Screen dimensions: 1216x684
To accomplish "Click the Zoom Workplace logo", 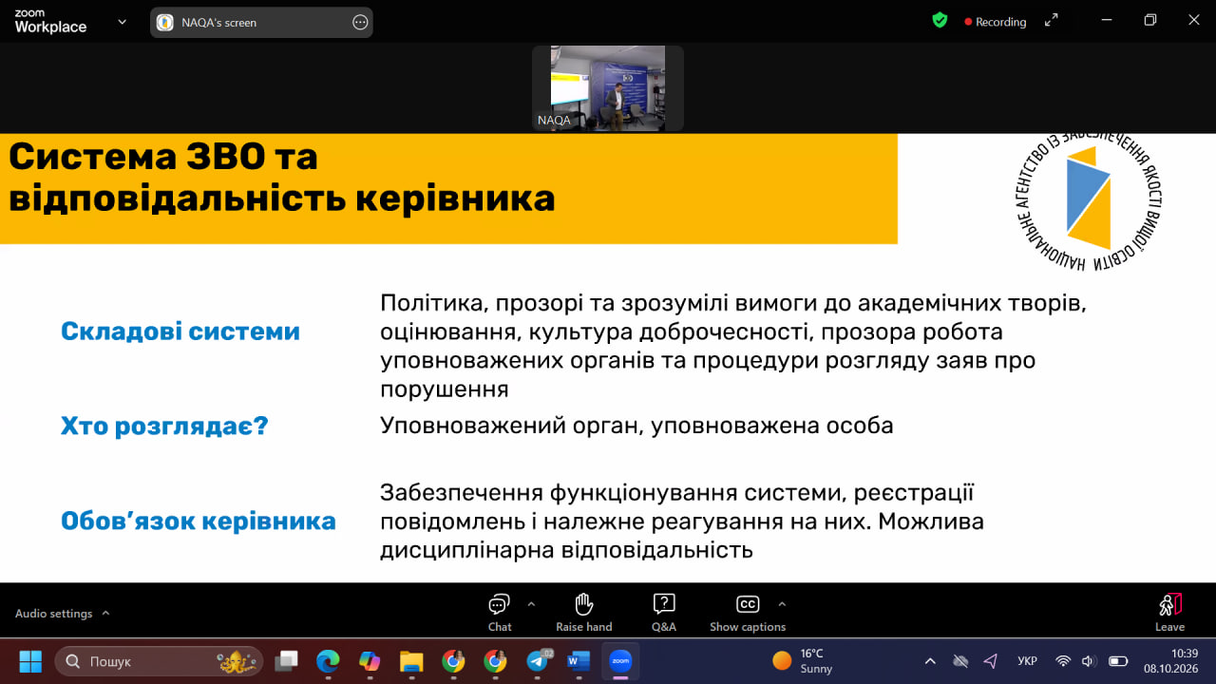I will pos(50,22).
